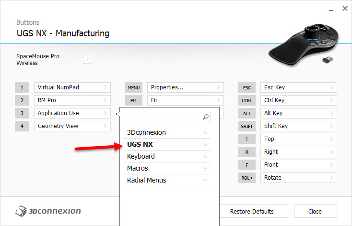
Task: Open the Esc Key assignment flyout
Action: (299, 87)
